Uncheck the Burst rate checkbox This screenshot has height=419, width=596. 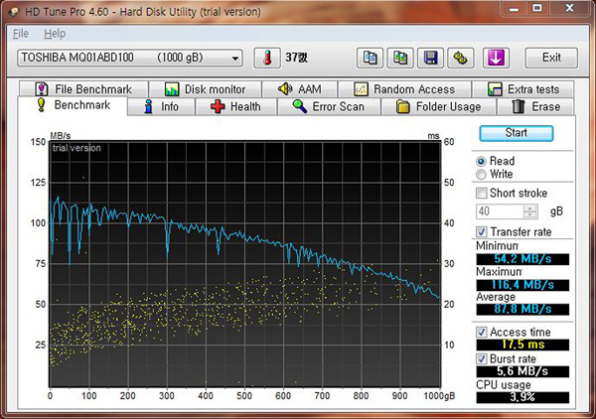coord(481,358)
